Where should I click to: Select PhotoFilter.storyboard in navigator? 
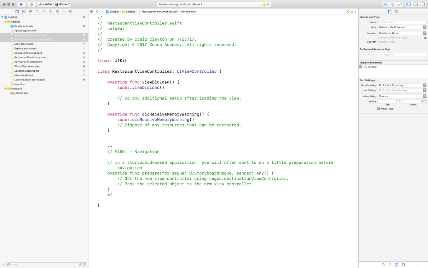coord(27,66)
